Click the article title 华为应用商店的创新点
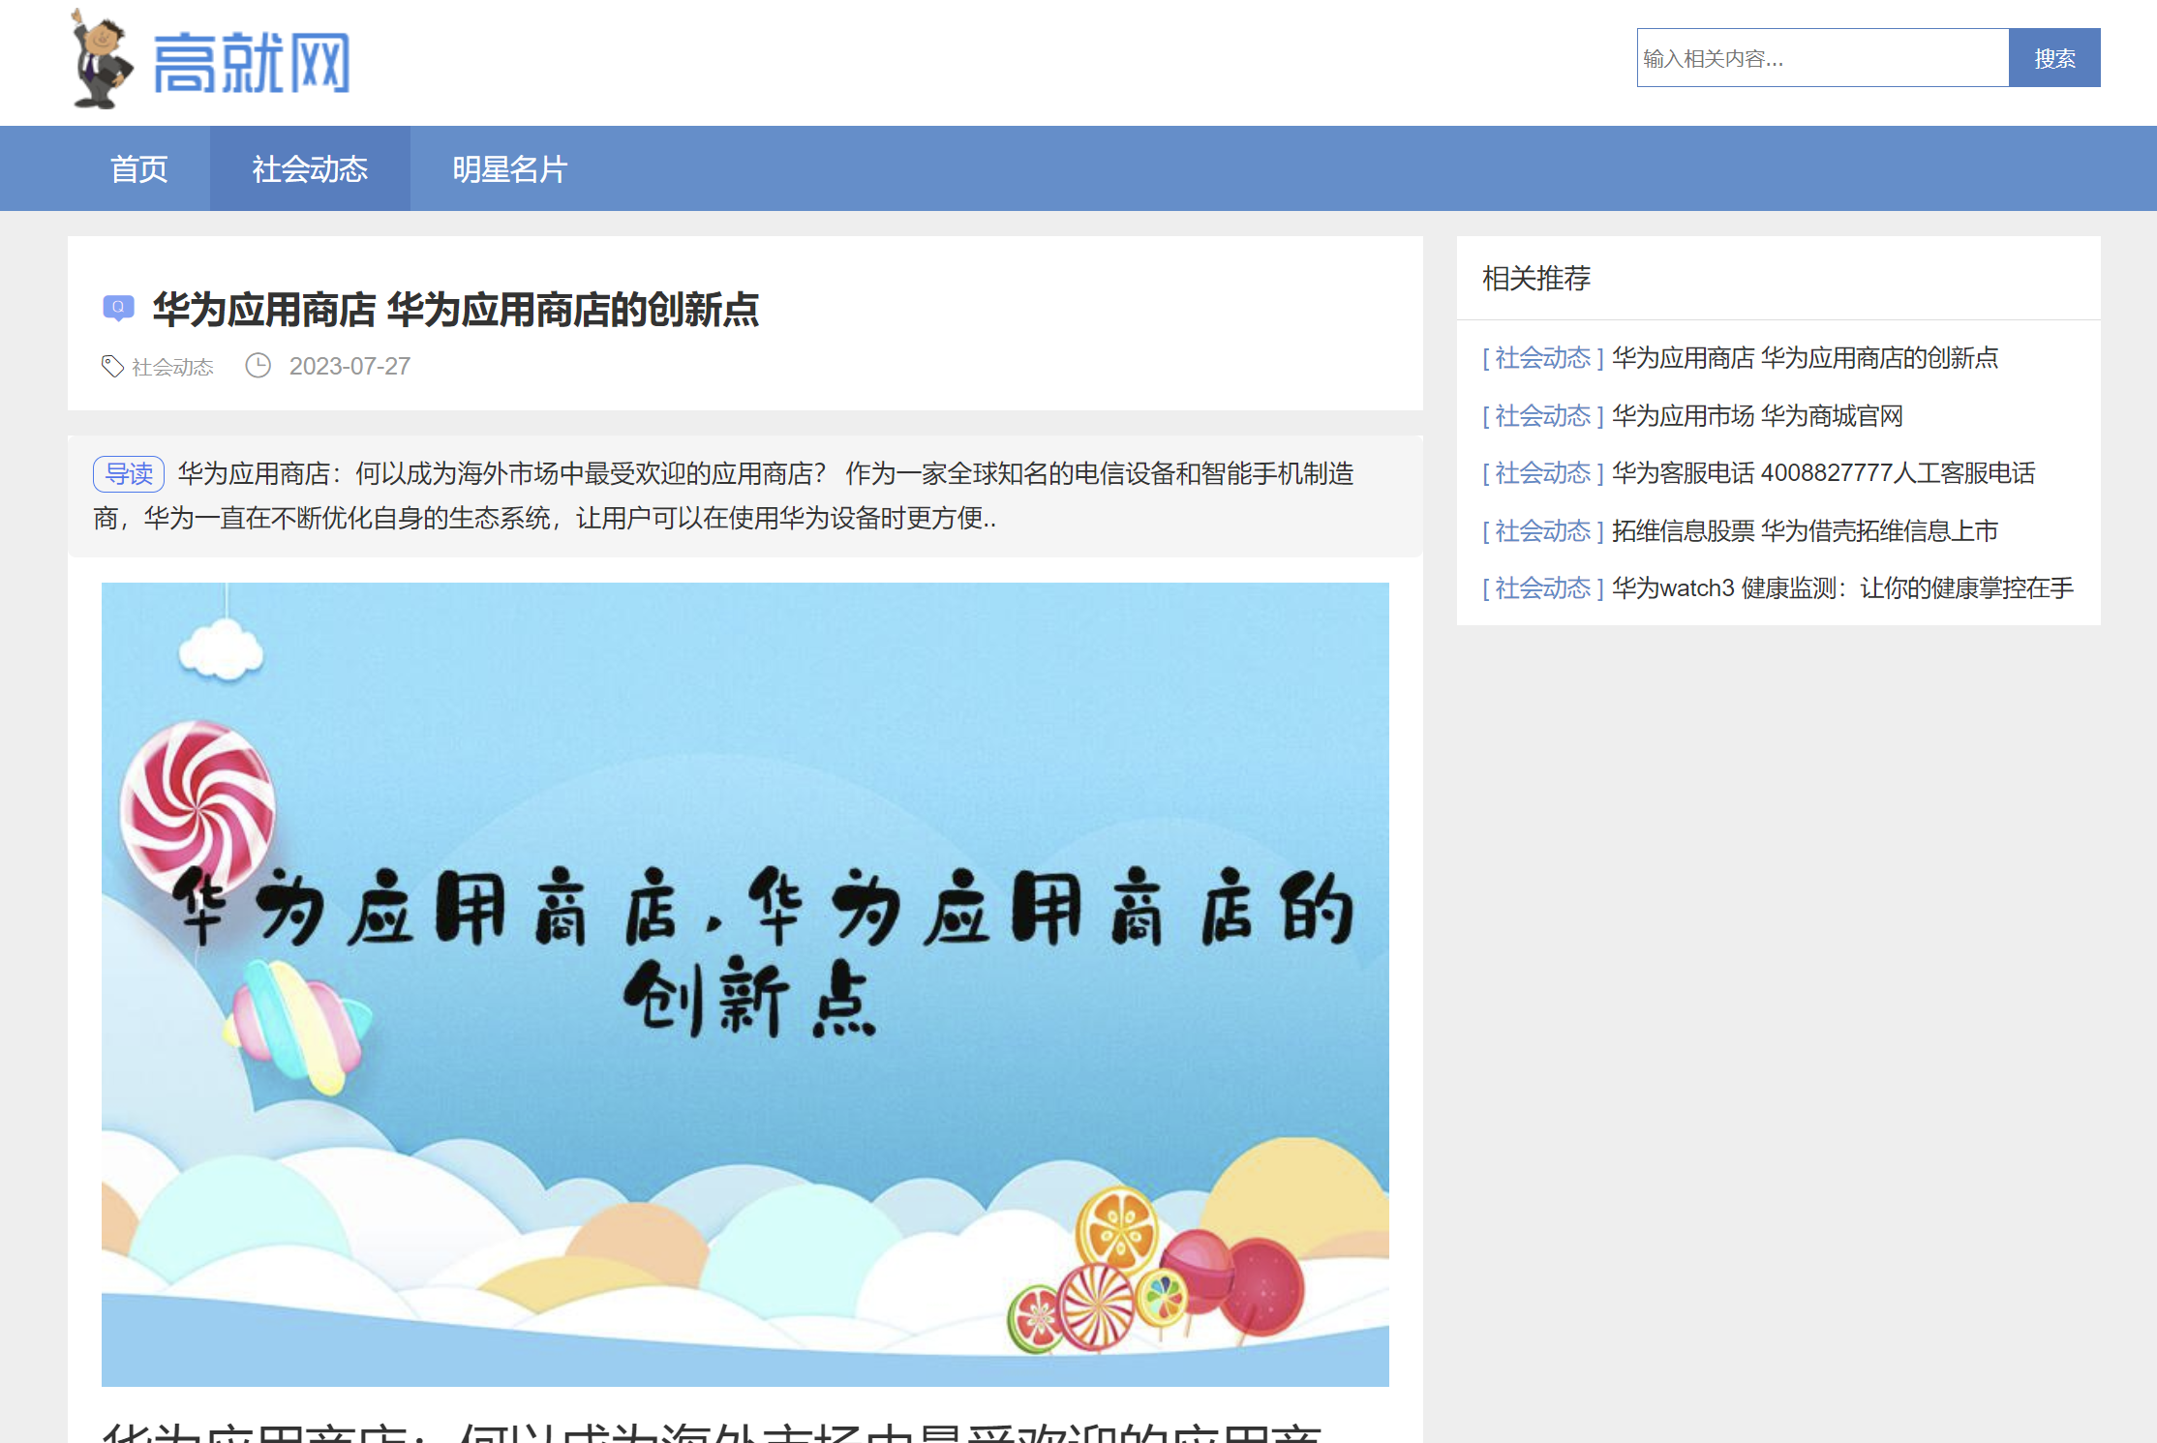Screen dimensions: 2157x1443 (x=455, y=310)
